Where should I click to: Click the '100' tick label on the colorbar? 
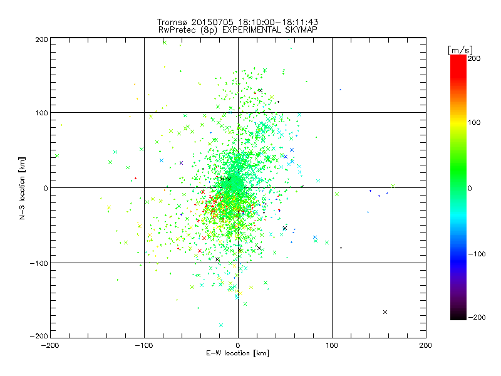click(x=474, y=122)
